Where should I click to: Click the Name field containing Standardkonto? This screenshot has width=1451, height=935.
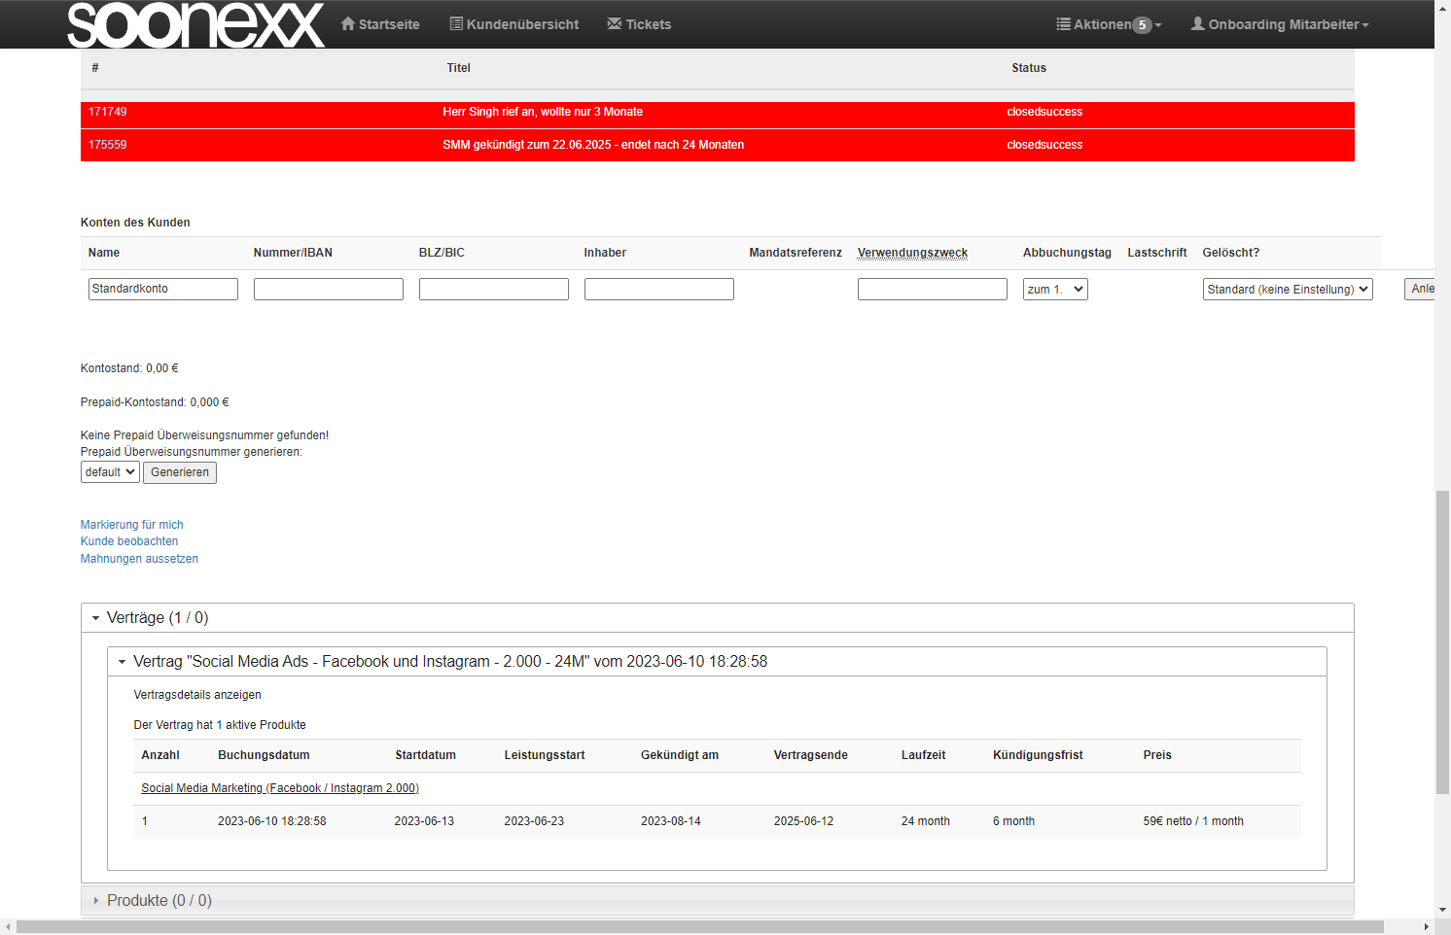click(x=163, y=289)
